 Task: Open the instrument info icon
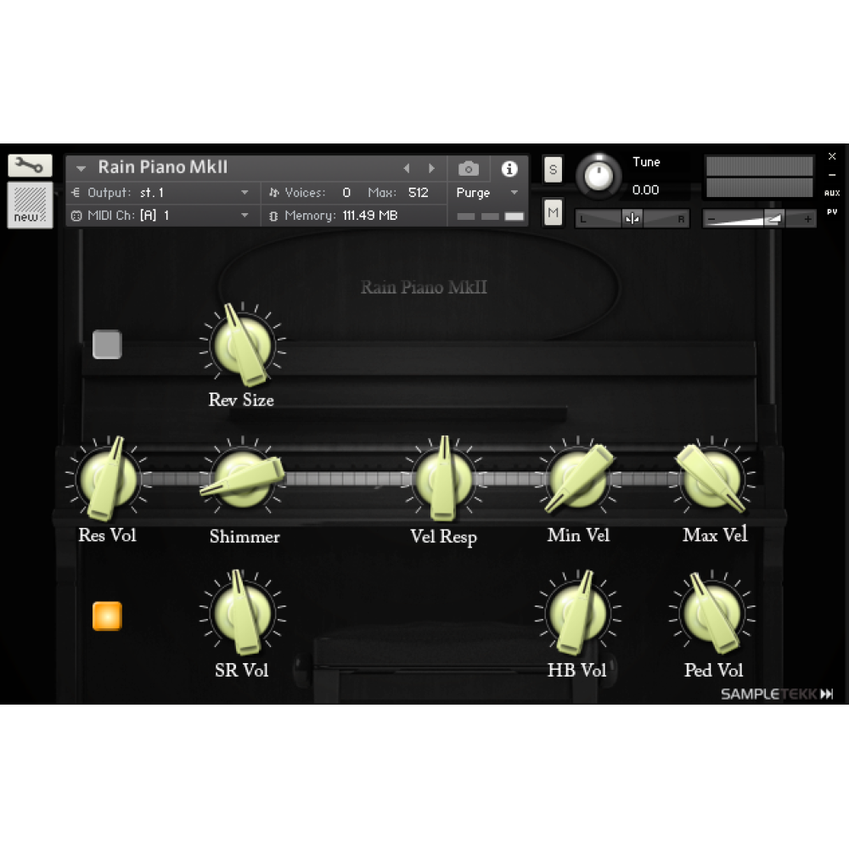pos(509,168)
